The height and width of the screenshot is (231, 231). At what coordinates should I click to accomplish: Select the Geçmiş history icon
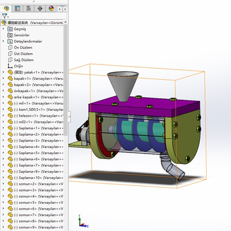(x=10, y=29)
